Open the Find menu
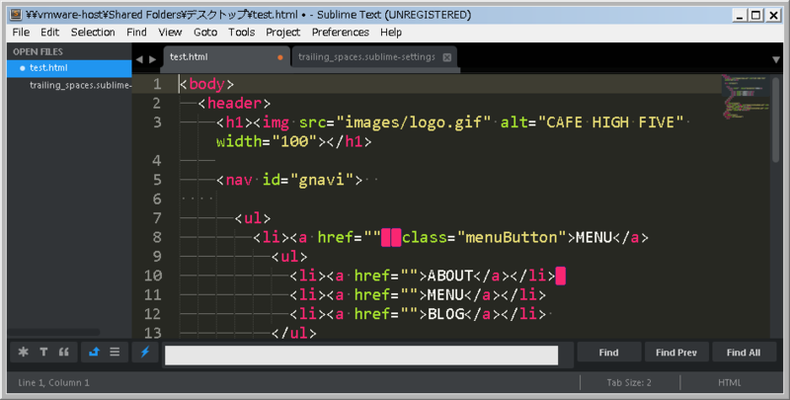 [136, 33]
